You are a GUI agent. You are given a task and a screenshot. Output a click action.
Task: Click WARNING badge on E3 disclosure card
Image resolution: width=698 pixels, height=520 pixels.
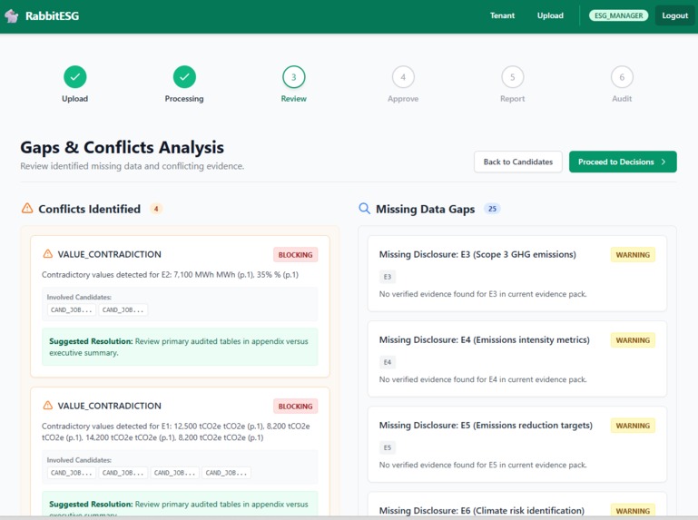click(x=633, y=255)
